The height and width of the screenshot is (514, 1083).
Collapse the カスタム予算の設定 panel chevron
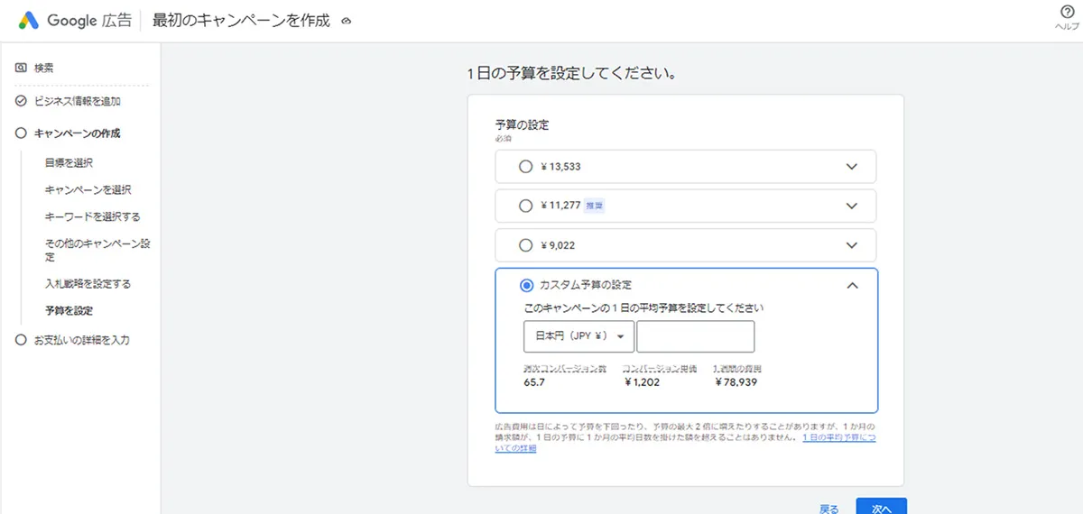851,285
